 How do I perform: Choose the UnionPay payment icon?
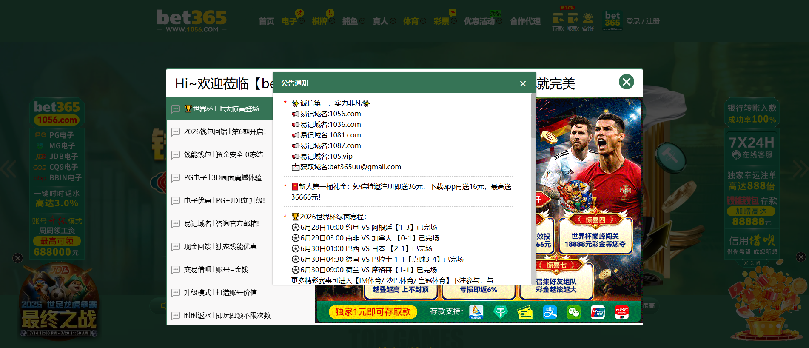pos(598,312)
